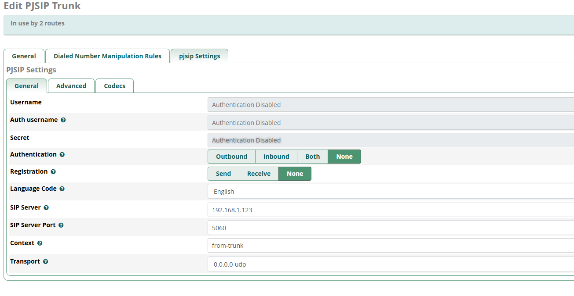Open Language Code help icon

(x=62, y=189)
